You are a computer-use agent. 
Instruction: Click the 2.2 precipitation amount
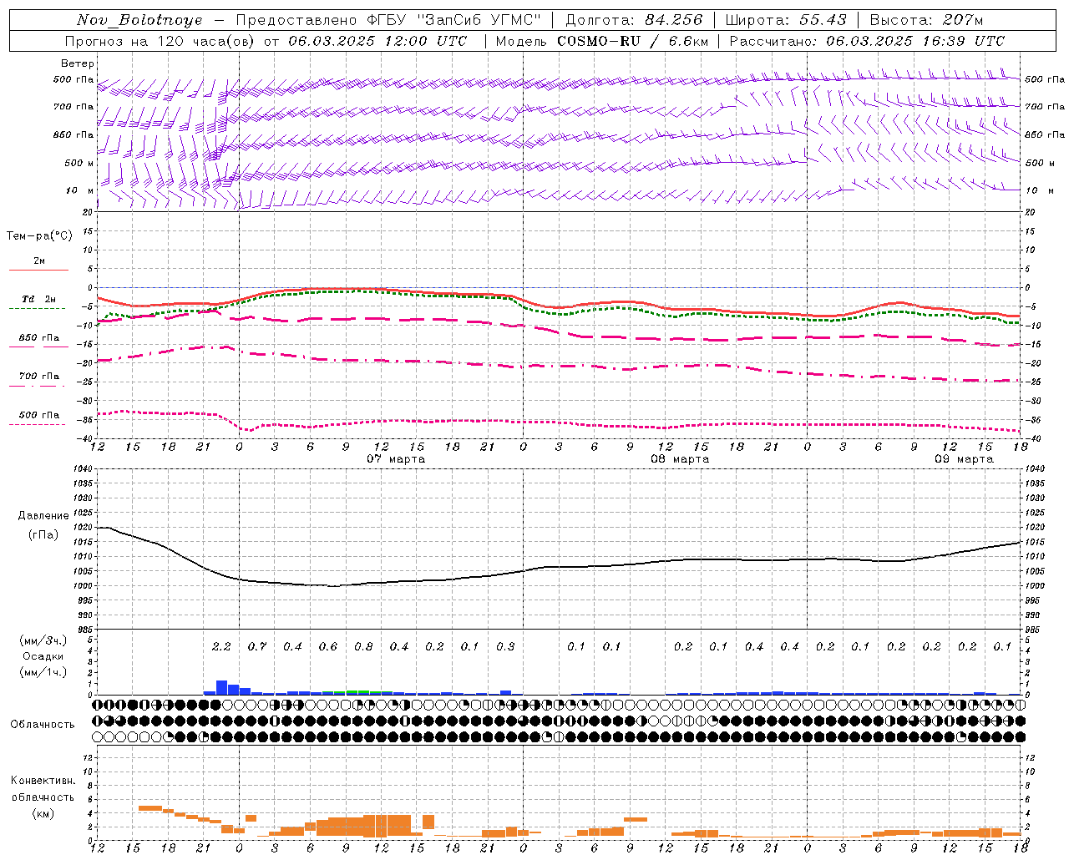coord(221,646)
